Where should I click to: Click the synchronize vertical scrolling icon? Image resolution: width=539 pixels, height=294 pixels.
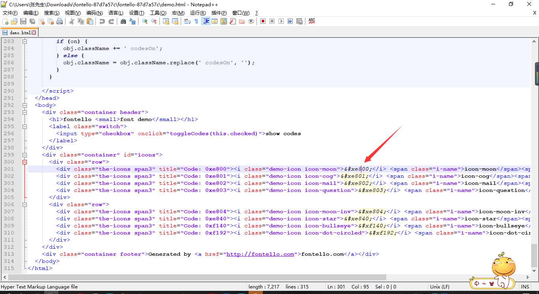(166, 21)
